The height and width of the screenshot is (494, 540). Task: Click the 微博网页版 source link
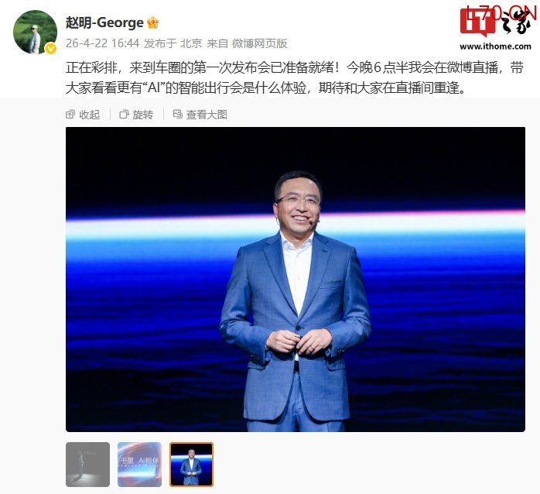pyautogui.click(x=260, y=43)
